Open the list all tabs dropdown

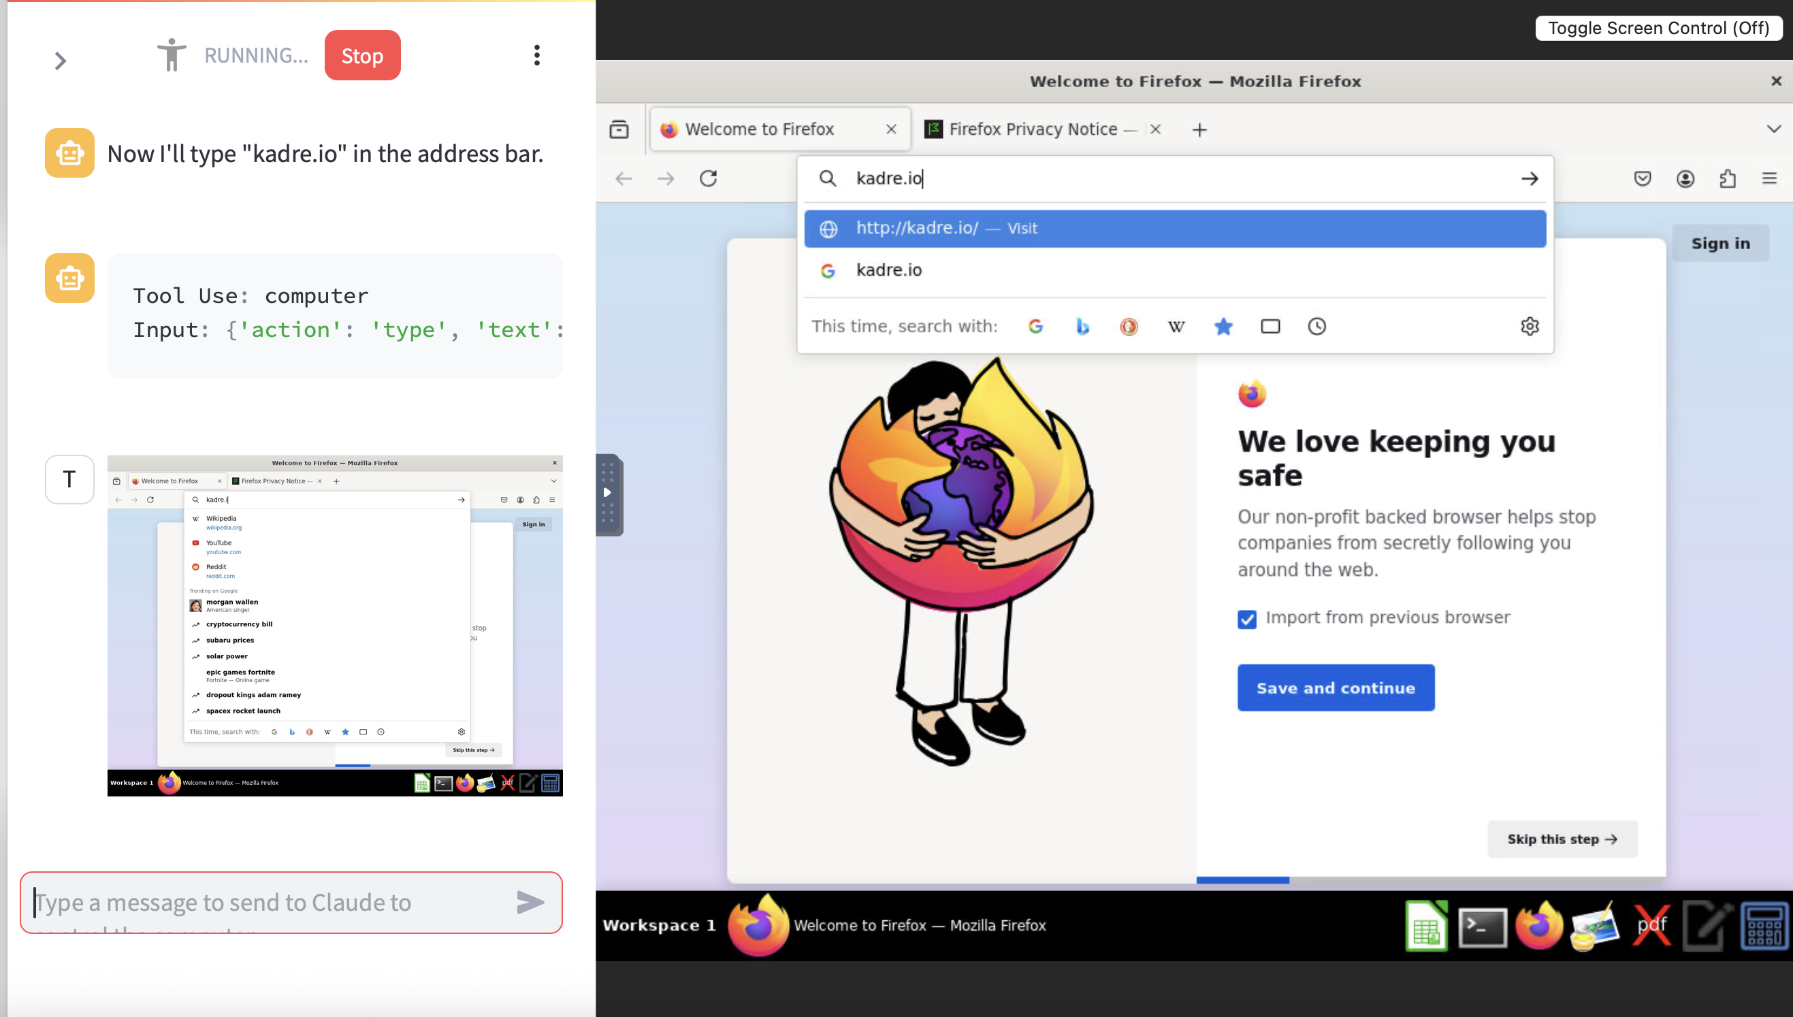click(1773, 129)
